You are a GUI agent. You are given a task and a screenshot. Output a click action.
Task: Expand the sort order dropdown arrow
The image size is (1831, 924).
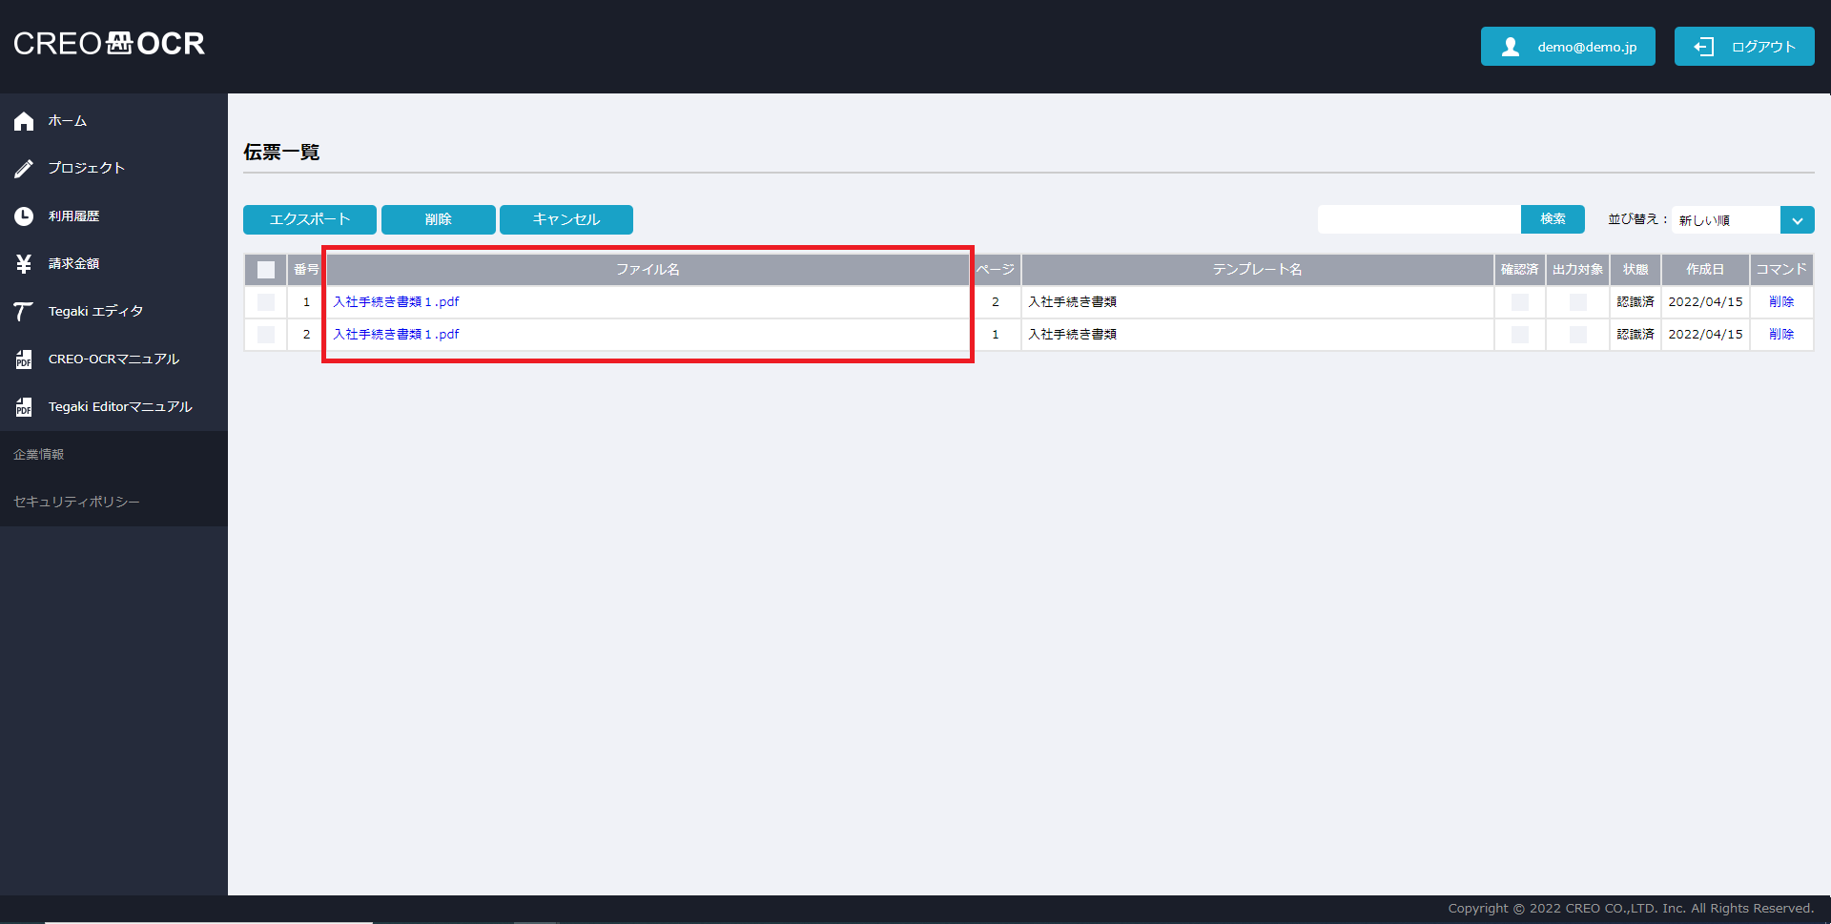pos(1797,220)
